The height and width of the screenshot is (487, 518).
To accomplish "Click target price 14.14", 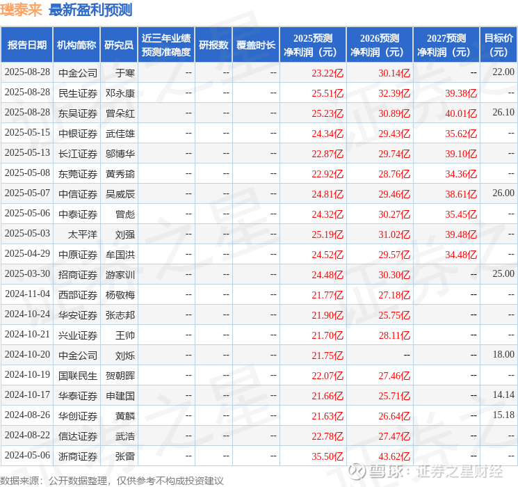I will (x=503, y=394).
